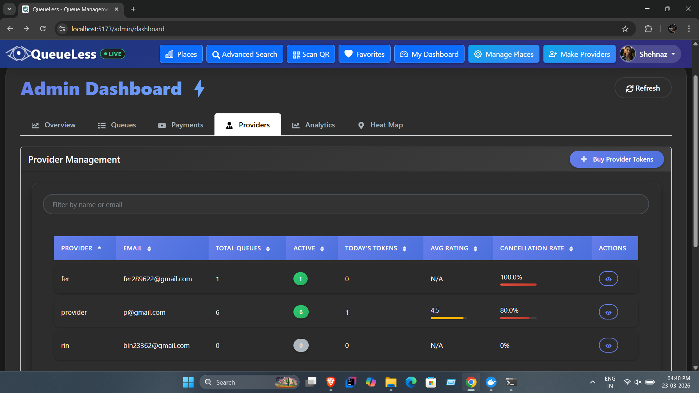Click the Buy Provider Tokens button

617,159
